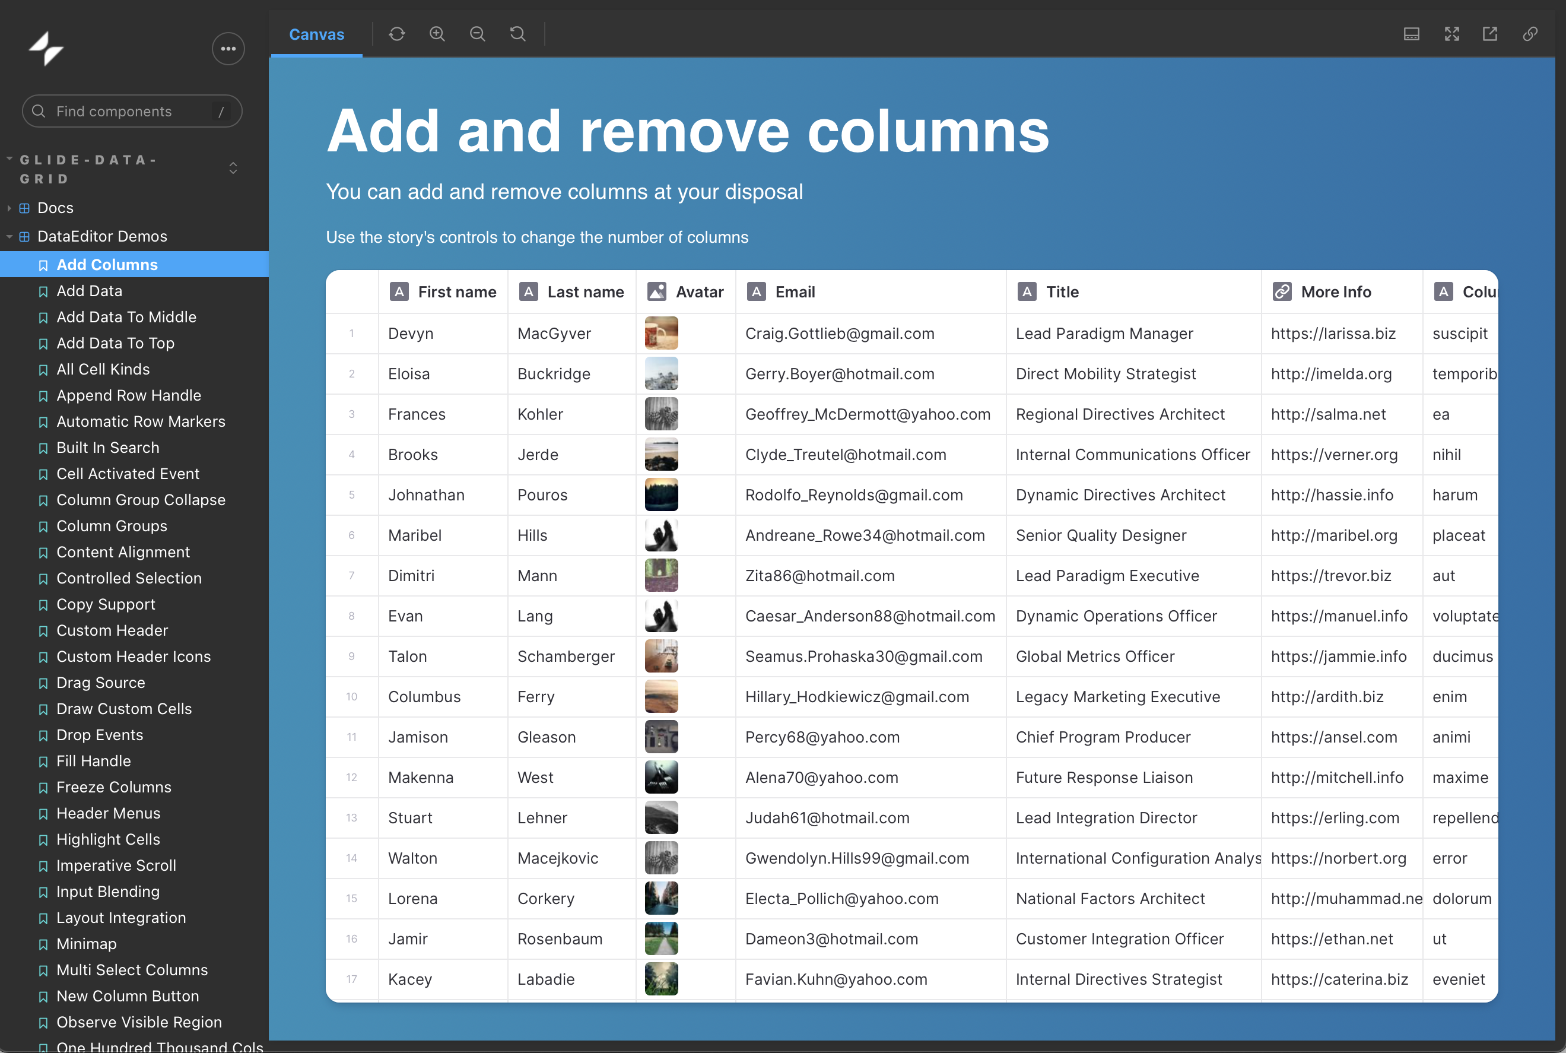Screen dimensions: 1566x1053
Task: Expand the Docs section
Action: pyautogui.click(x=9, y=208)
